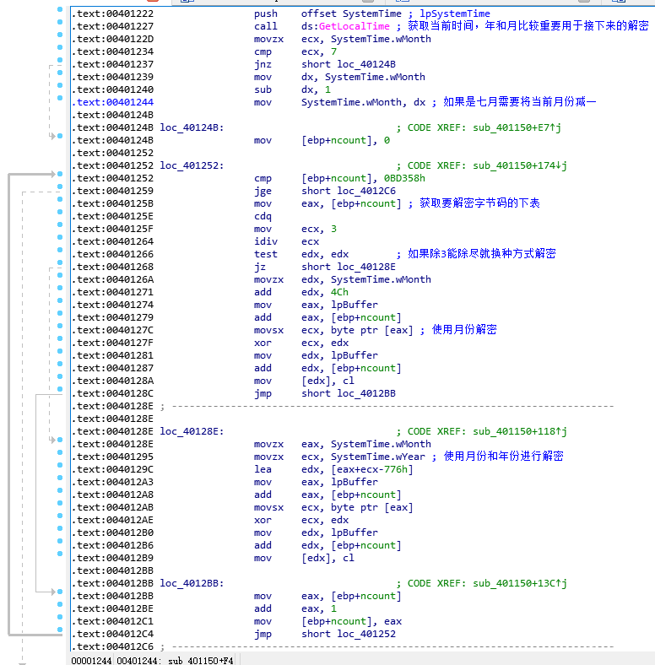655x665 pixels.
Task: Click SystemTime.wYear operand
Action: point(378,457)
